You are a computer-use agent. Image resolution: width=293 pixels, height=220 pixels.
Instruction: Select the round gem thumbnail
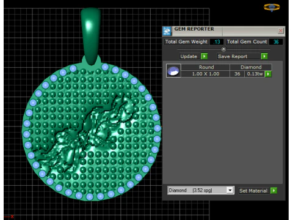click(173, 71)
